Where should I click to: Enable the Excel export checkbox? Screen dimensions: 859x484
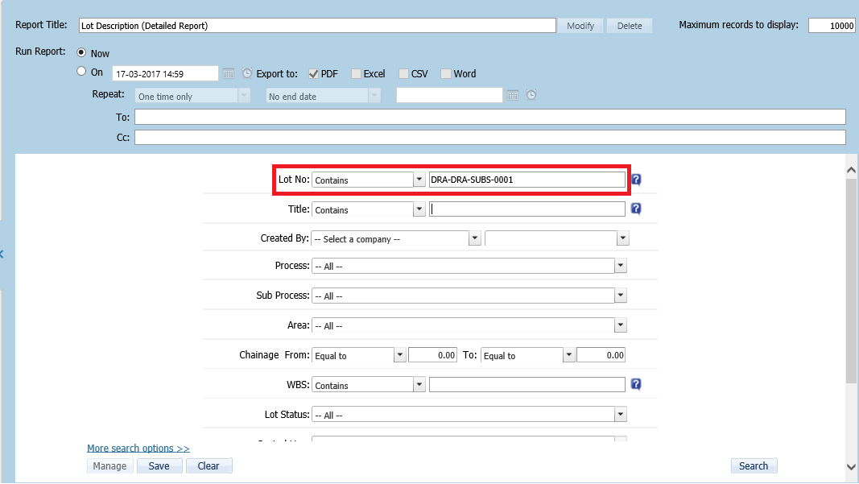click(x=356, y=73)
